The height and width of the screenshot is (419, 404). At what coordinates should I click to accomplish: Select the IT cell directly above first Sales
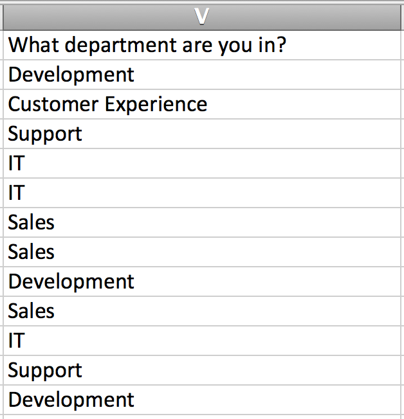(16, 193)
